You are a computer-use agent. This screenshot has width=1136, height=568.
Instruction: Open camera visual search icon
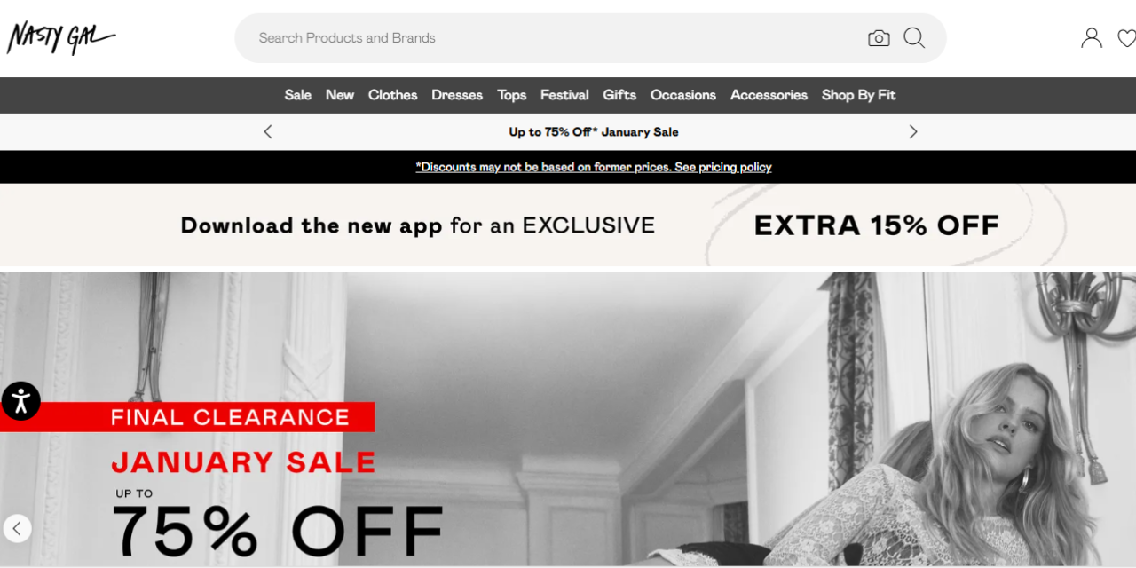pyautogui.click(x=879, y=38)
